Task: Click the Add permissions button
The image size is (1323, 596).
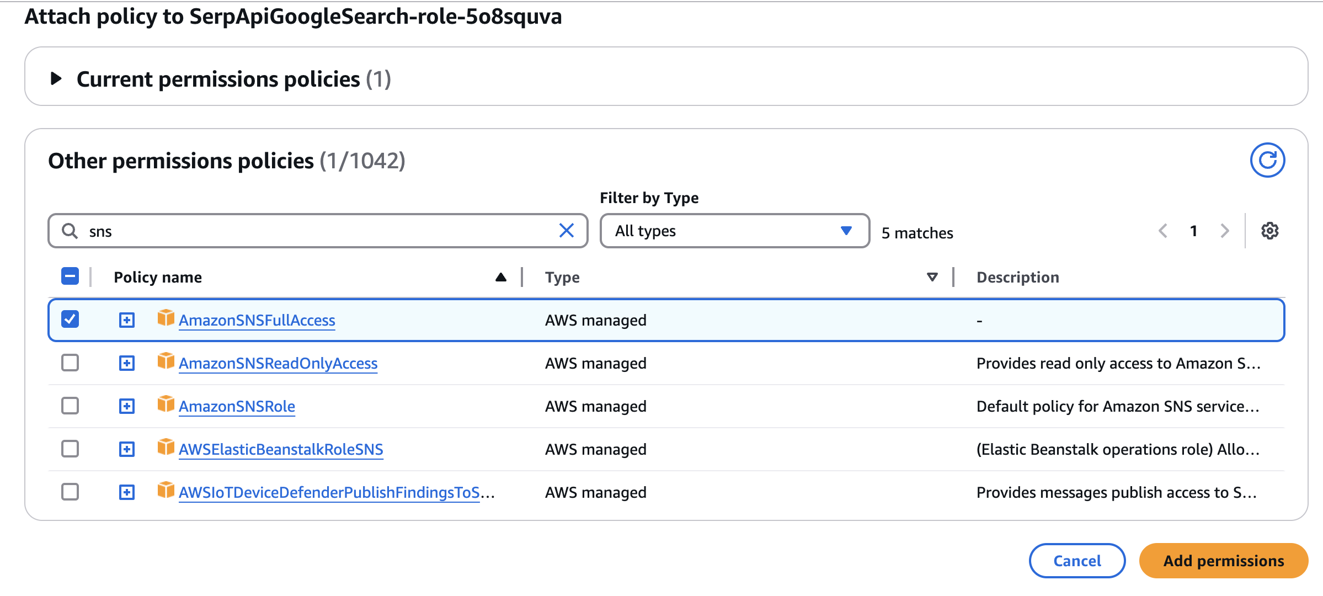Action: pos(1223,561)
